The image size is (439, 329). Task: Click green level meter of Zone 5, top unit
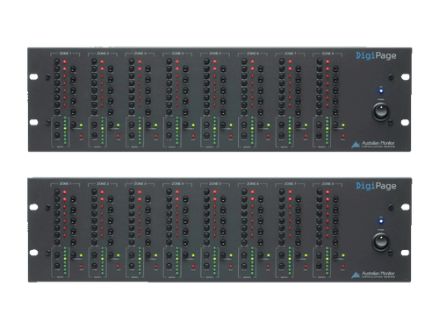pyautogui.click(x=215, y=131)
